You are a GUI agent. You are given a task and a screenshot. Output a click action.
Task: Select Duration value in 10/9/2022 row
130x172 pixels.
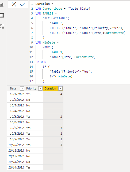tap(53, 139)
